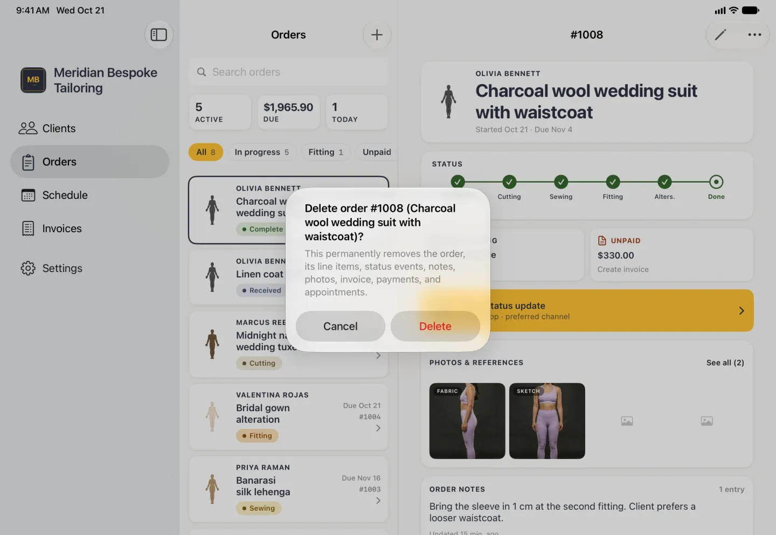Filter orders by Fitting
The image size is (776, 535).
pos(325,152)
